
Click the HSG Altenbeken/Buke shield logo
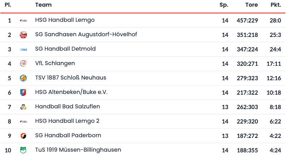[x=23, y=93]
